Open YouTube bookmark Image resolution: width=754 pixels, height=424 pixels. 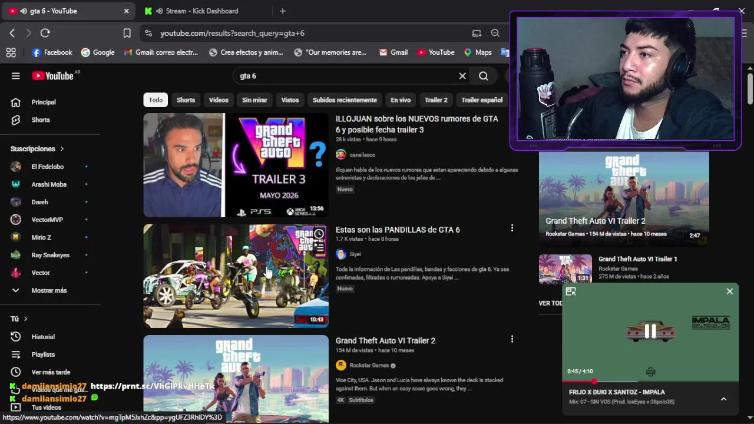pyautogui.click(x=435, y=52)
